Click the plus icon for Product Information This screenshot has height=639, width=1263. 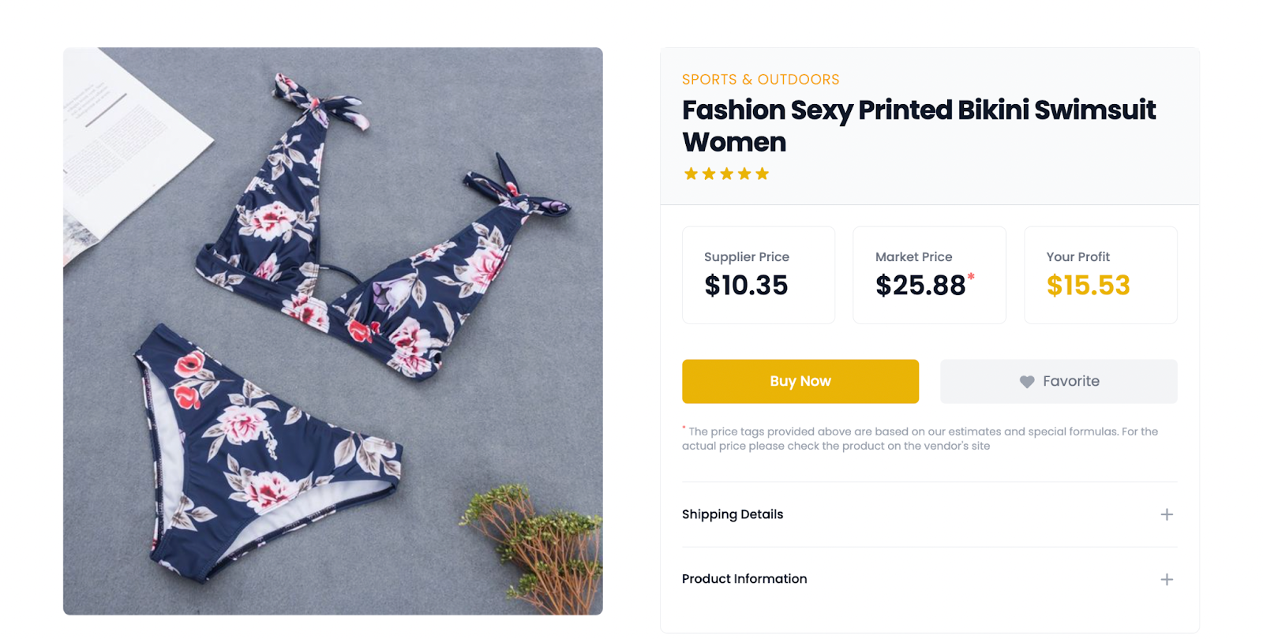(x=1167, y=579)
